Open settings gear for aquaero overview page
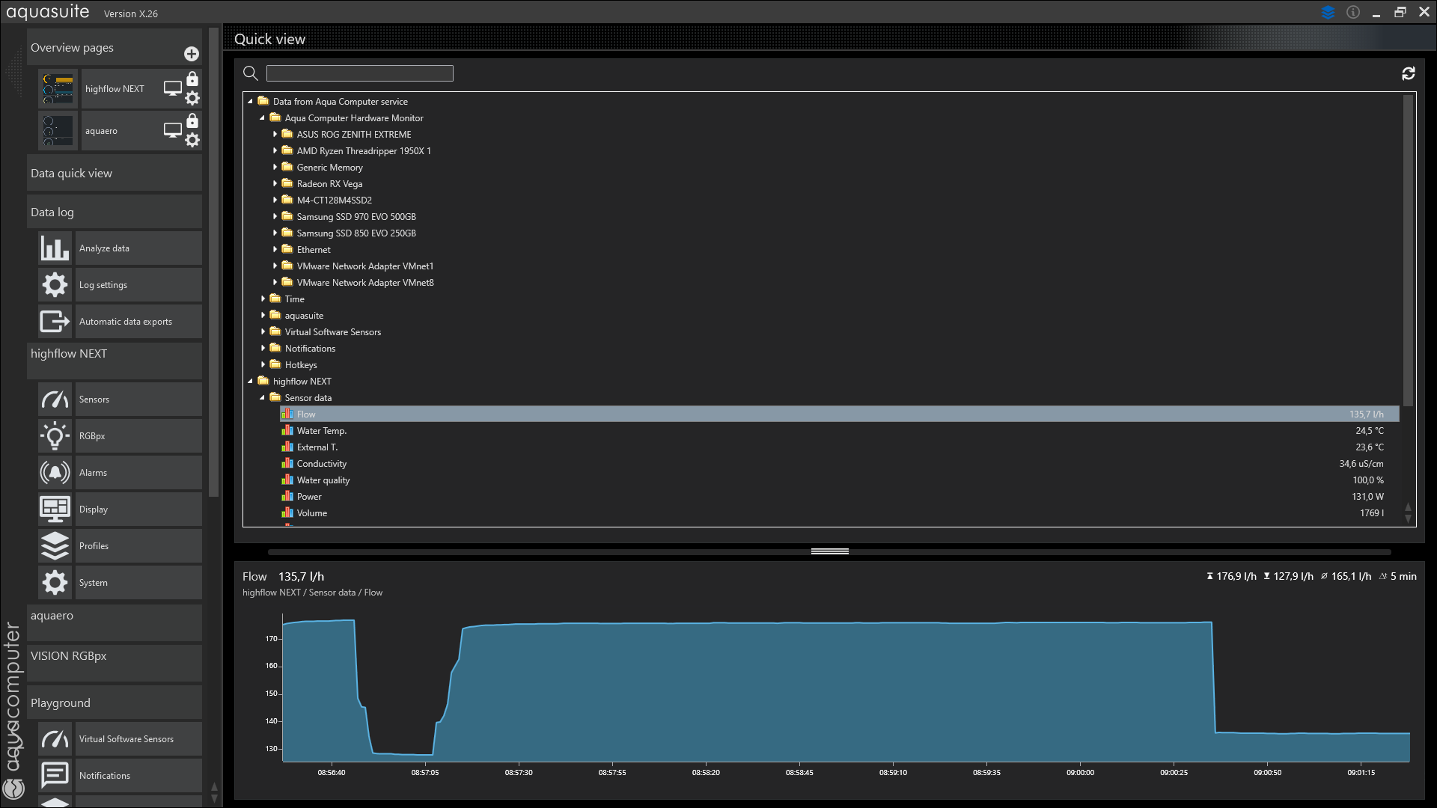This screenshot has height=808, width=1437. 192,140
